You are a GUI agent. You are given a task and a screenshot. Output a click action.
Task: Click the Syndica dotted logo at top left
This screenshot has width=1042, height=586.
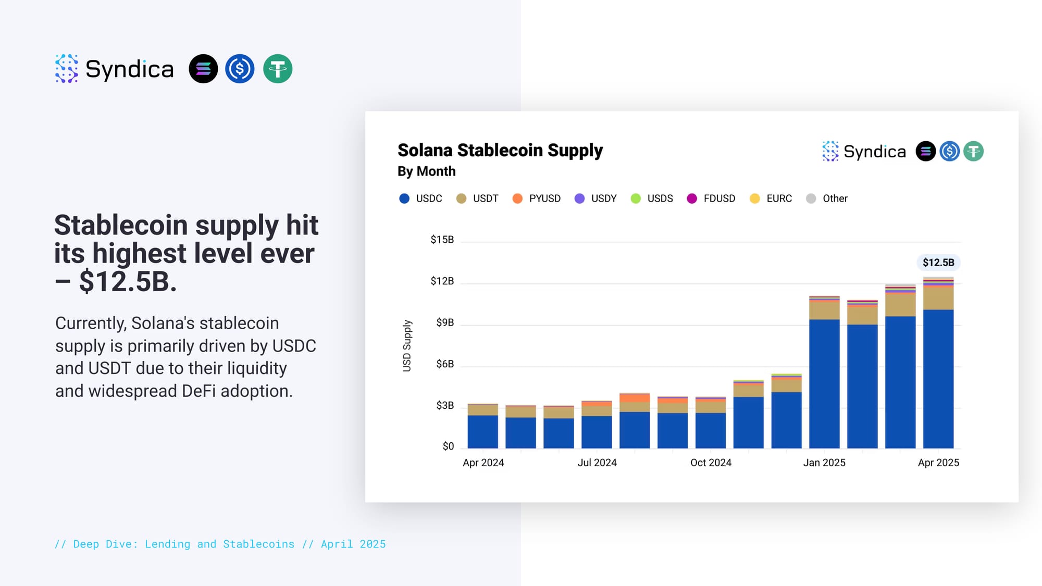67,69
